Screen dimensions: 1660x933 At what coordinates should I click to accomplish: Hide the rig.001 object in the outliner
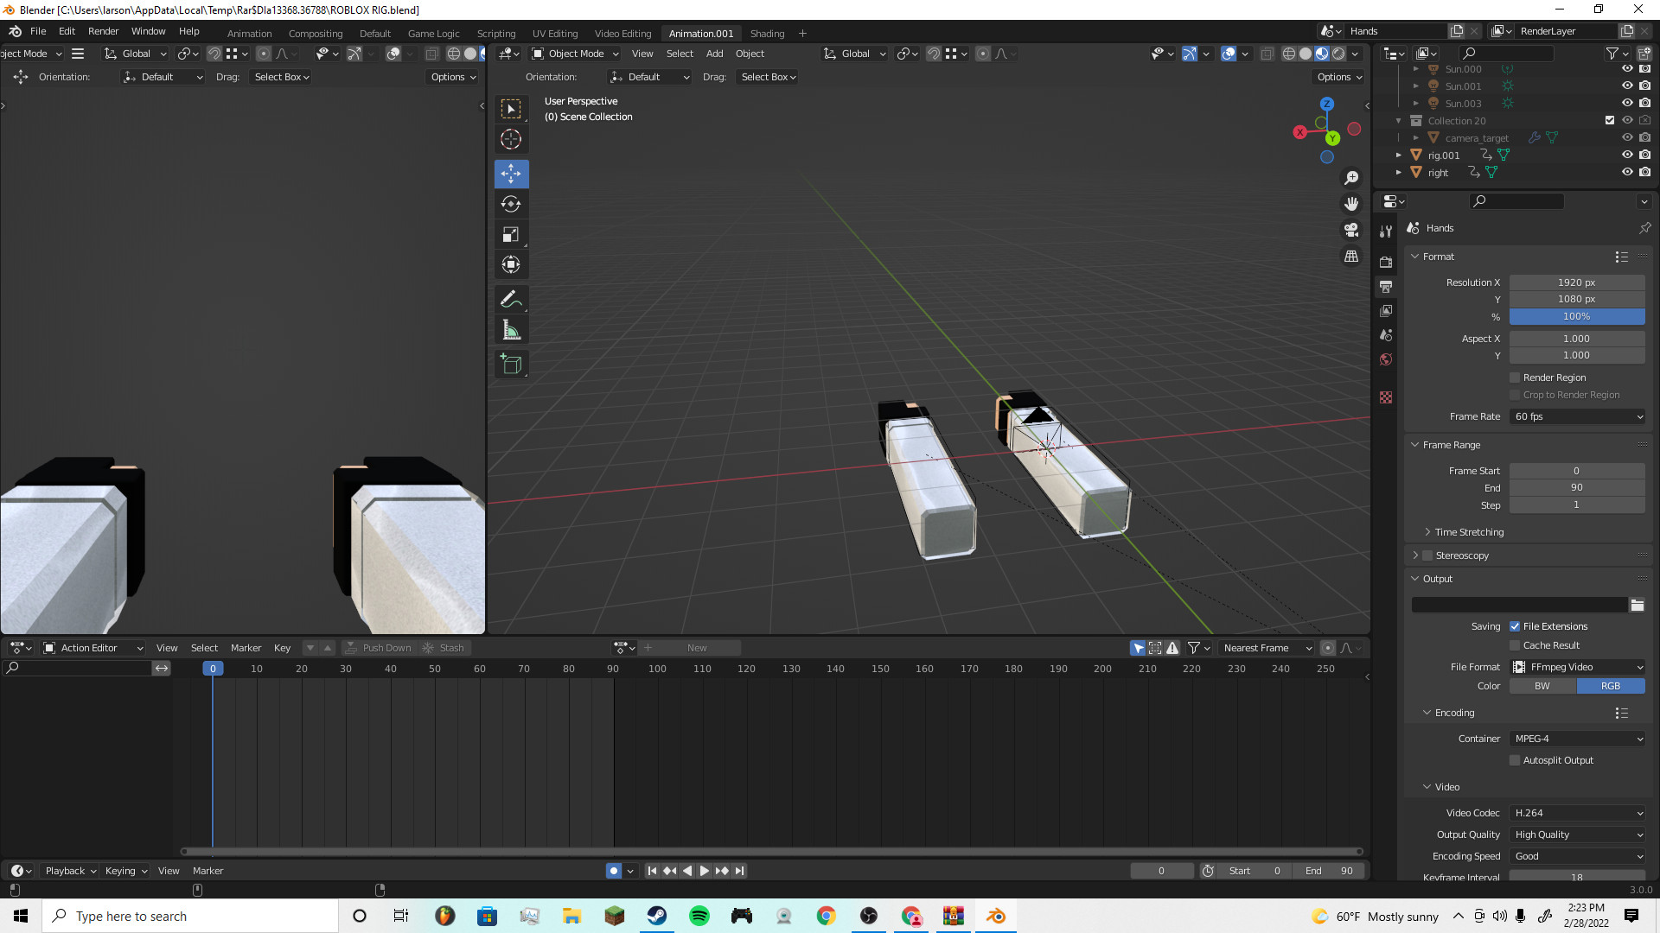(x=1627, y=155)
